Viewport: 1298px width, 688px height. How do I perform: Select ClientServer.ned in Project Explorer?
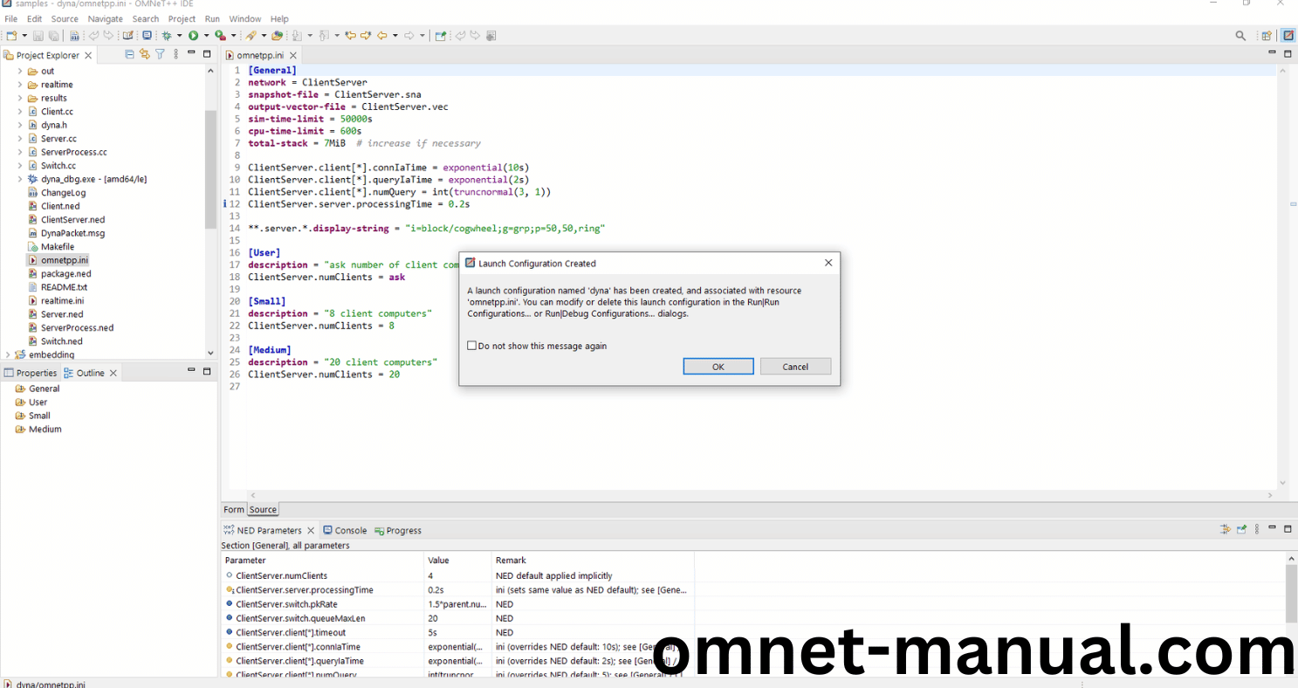click(72, 220)
